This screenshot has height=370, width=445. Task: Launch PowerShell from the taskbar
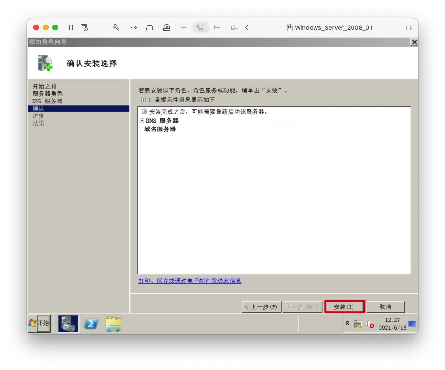(91, 323)
